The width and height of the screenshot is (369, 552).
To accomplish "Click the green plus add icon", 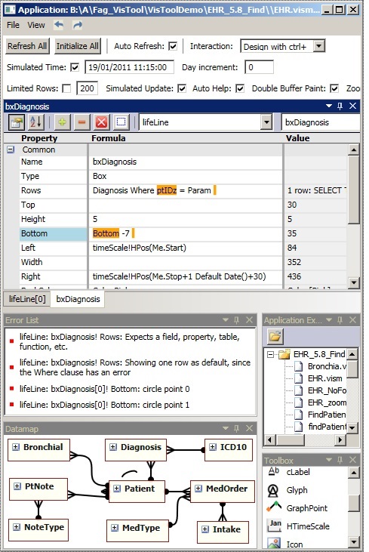I will pos(63,122).
